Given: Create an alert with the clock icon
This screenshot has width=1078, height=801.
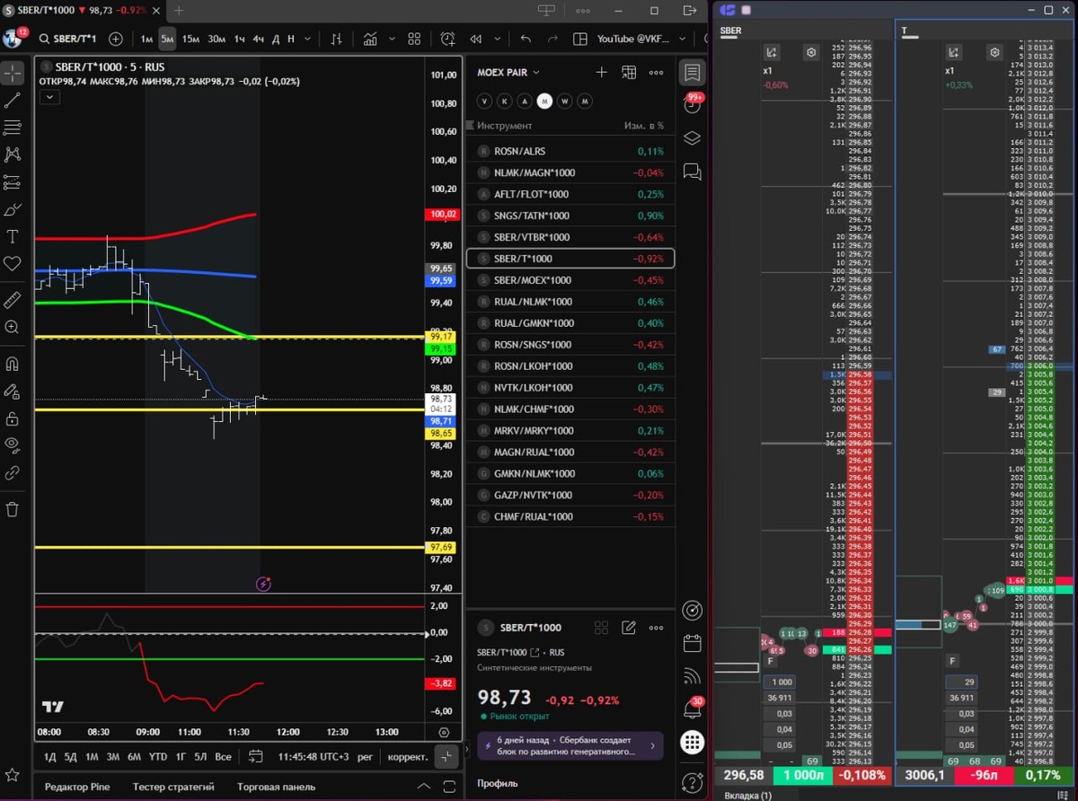Looking at the screenshot, I should [x=448, y=39].
